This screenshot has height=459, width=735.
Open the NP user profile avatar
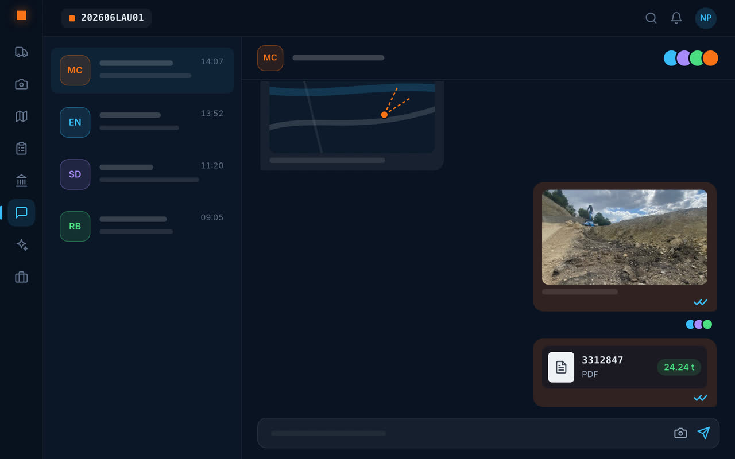click(x=706, y=18)
